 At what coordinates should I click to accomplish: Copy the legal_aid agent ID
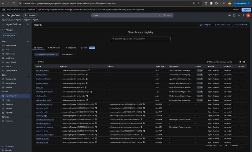pos(85,87)
